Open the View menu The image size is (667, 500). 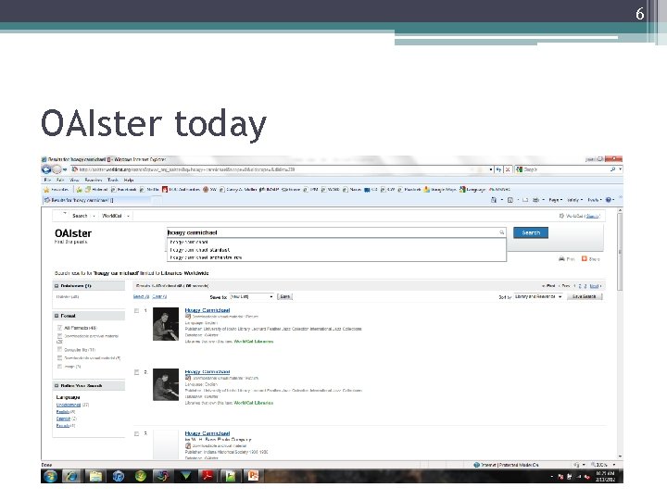(x=74, y=181)
